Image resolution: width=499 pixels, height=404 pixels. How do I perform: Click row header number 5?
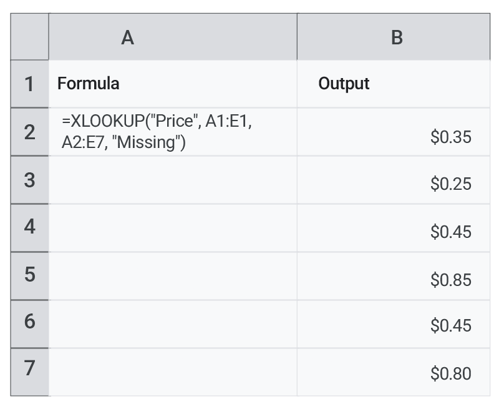29,275
